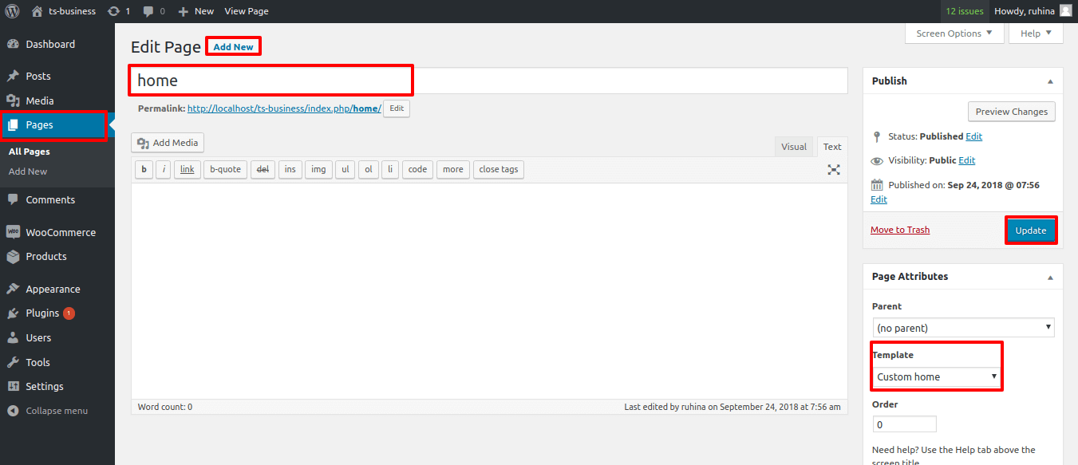The width and height of the screenshot is (1078, 465).
Task: Open the updates icon in admin bar
Action: (113, 11)
